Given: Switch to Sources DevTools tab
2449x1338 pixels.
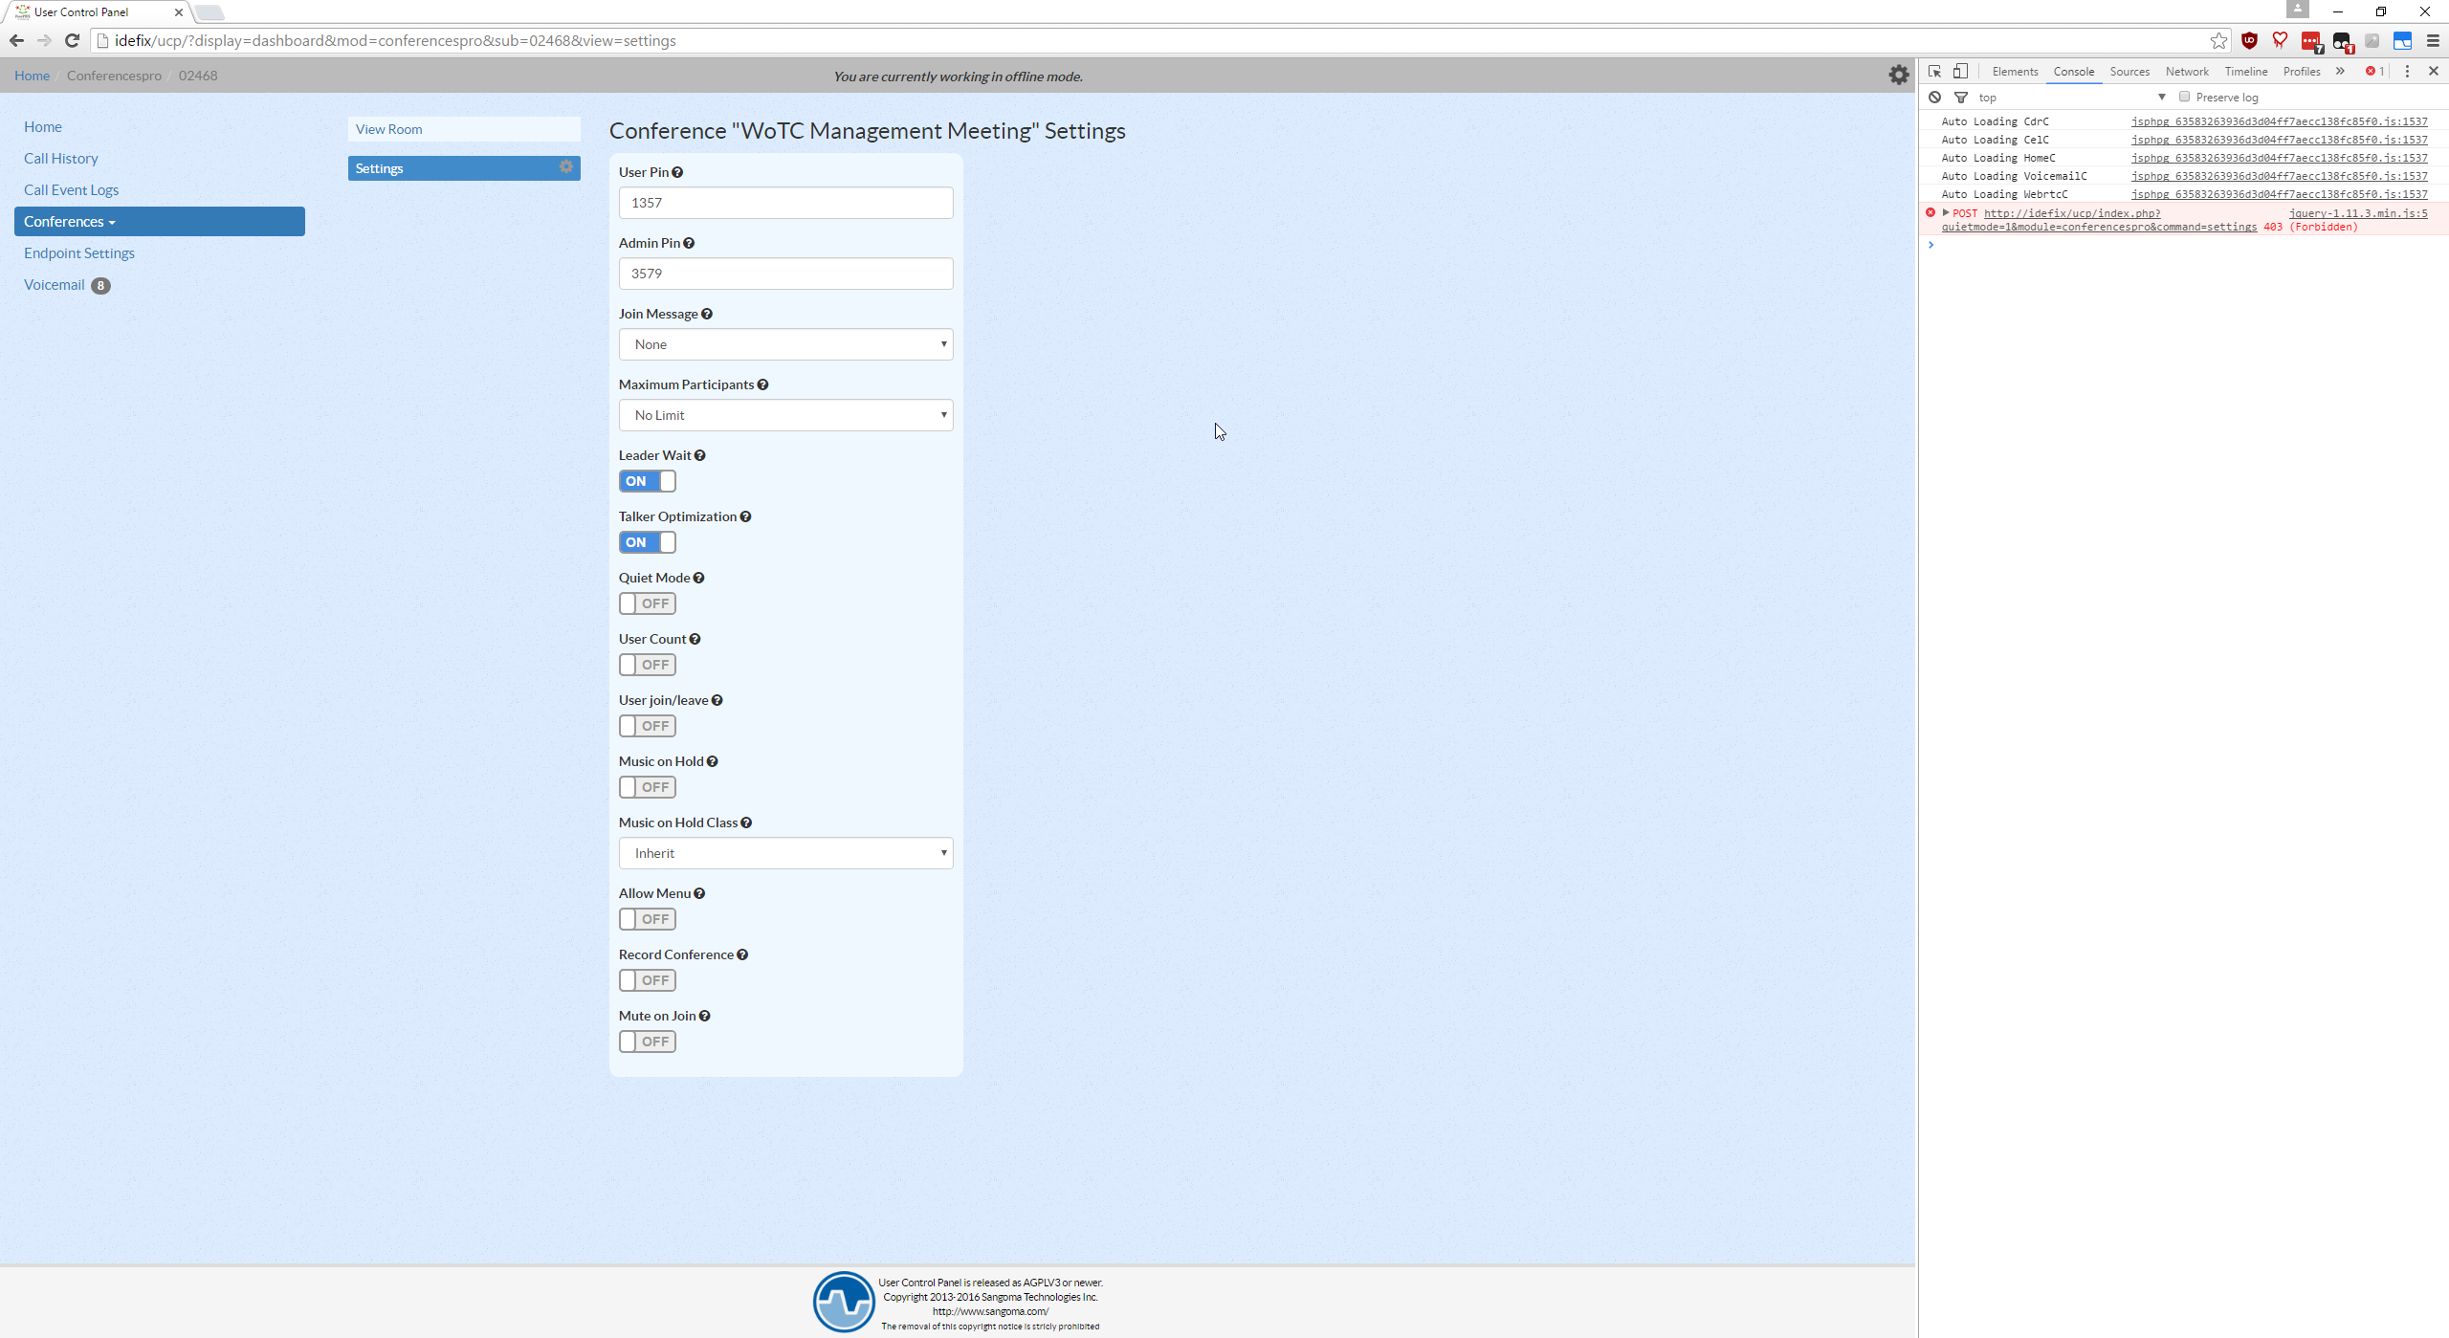Looking at the screenshot, I should tap(2129, 71).
